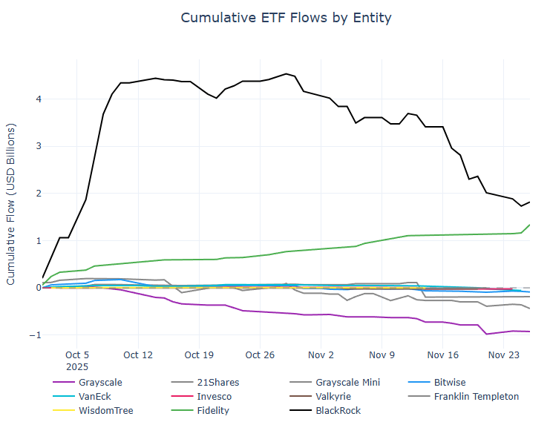Hide the Valkyrie series from the legend

click(x=336, y=397)
